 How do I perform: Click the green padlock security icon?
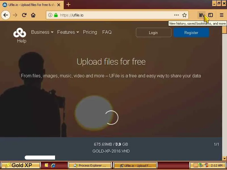pos(56,15)
